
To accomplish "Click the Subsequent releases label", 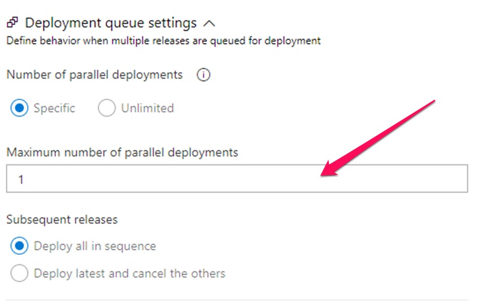I will point(62,219).
